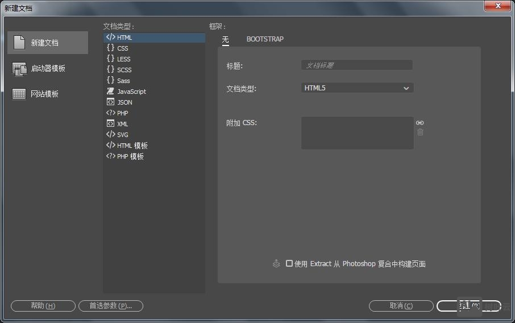Select JSON in document type list
This screenshot has height=323, width=515.
pyautogui.click(x=155, y=102)
